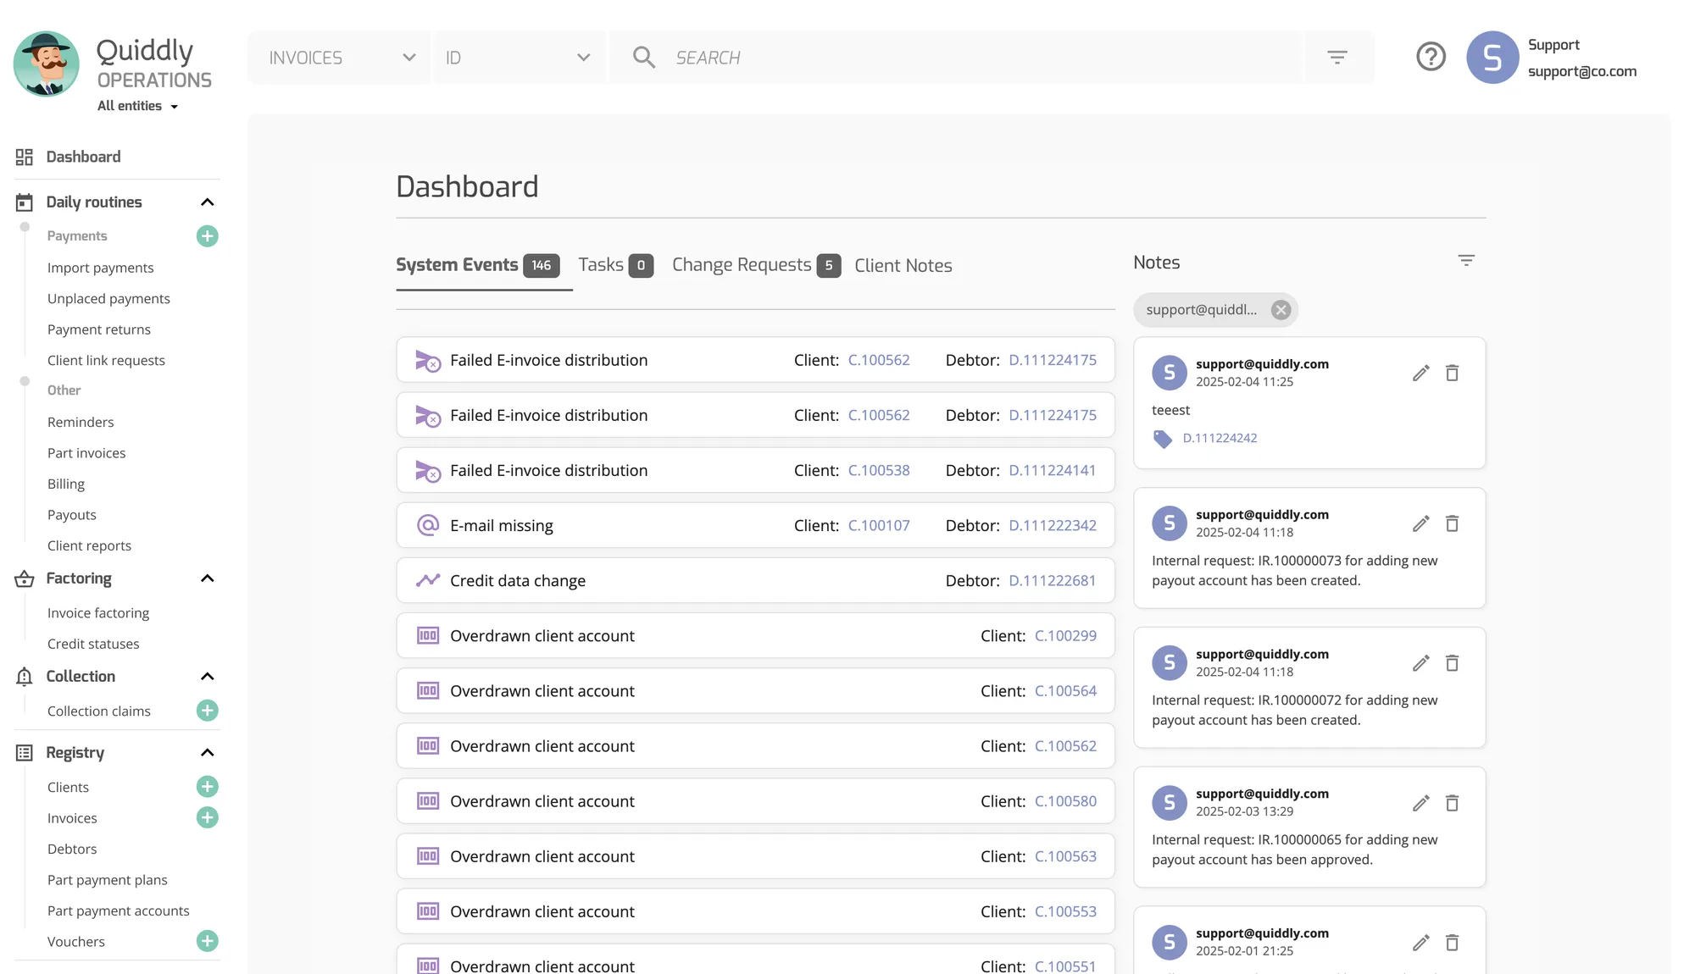Click the search magnifier icon
The width and height of the screenshot is (1695, 974).
click(x=644, y=58)
